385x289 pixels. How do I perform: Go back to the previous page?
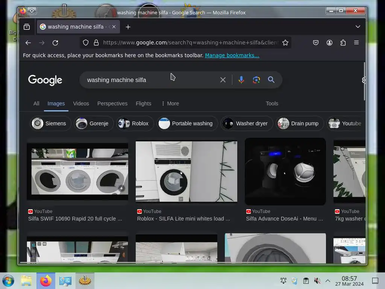[x=28, y=43]
